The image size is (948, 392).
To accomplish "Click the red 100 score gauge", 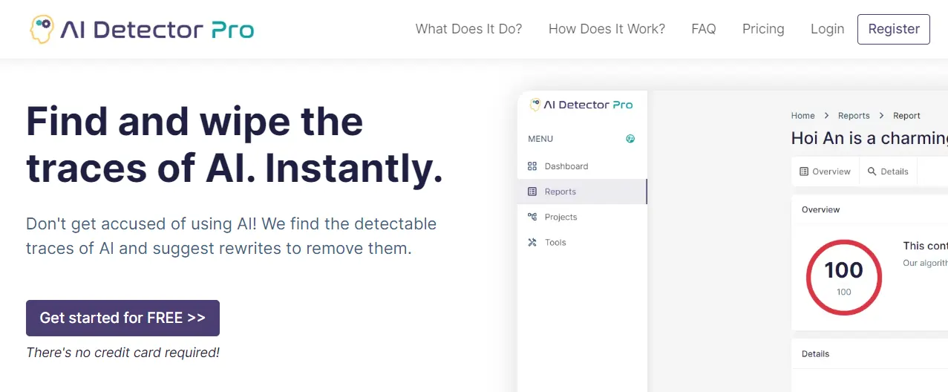I will coord(844,277).
